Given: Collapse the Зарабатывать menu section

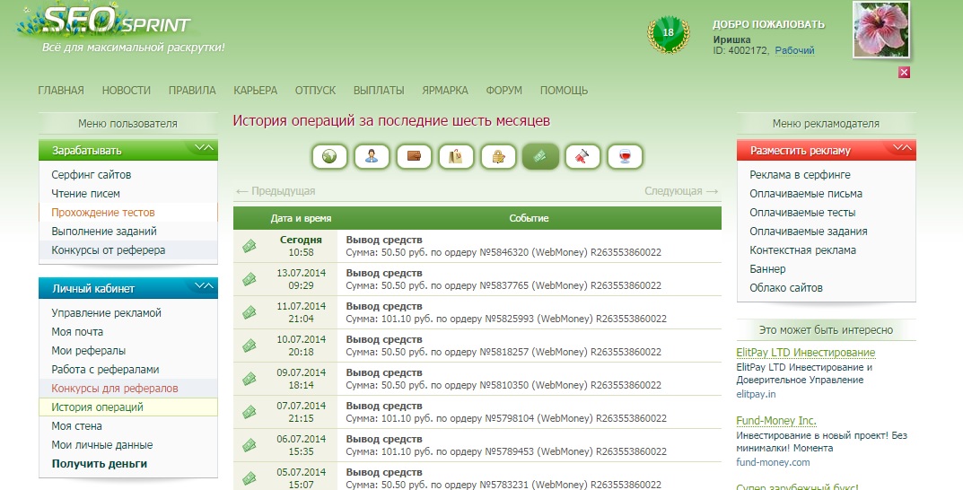Looking at the screenshot, I should [x=204, y=149].
